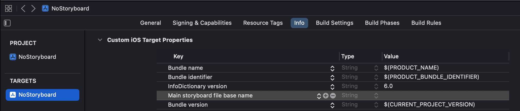Viewport: 520px width, 111px height.
Task: Collapse the Custom iOS Target Properties section
Action: pos(100,40)
